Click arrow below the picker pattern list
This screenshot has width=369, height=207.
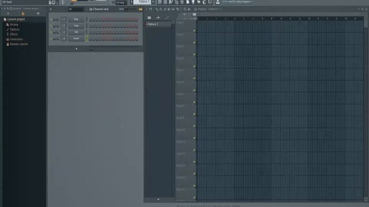pyautogui.click(x=158, y=200)
